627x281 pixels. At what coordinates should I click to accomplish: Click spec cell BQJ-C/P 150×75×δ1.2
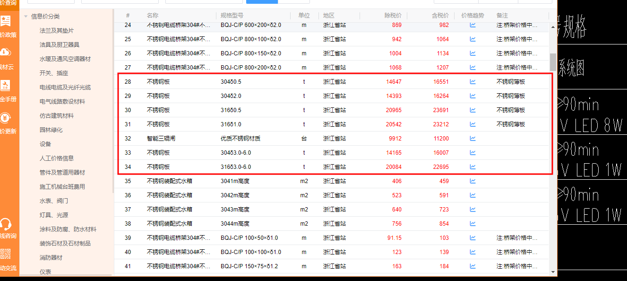249,266
